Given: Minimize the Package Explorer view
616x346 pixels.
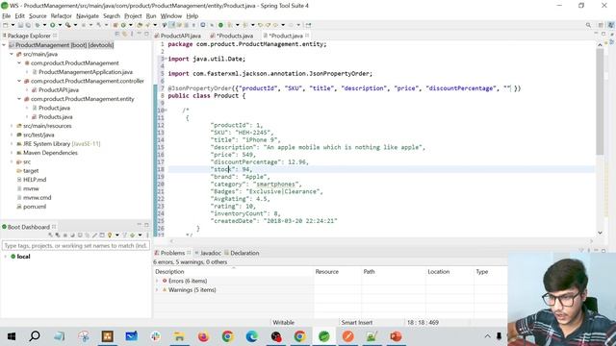Looking at the screenshot, I should pos(139,34).
